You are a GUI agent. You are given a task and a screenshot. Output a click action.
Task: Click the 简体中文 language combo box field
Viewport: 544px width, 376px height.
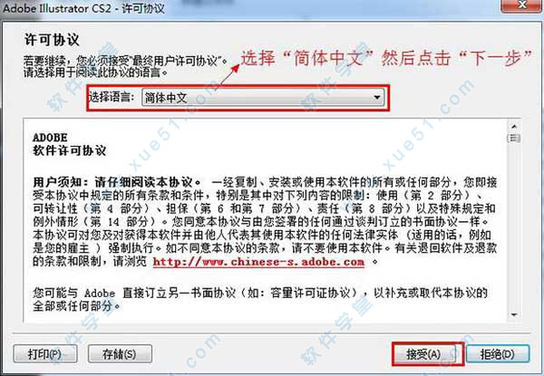(x=263, y=98)
